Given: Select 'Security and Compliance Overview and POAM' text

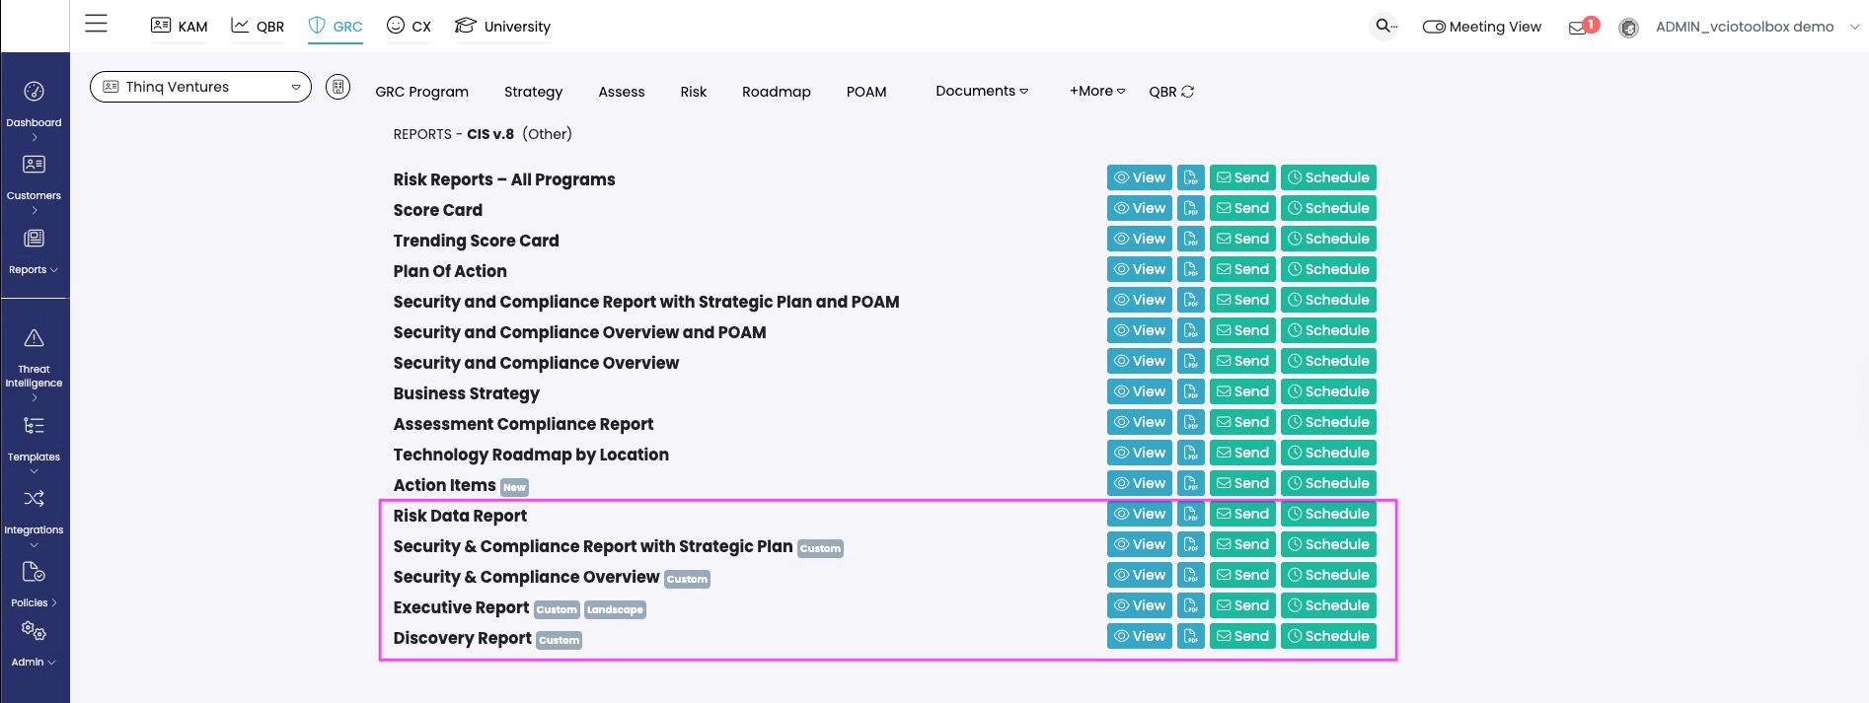Looking at the screenshot, I should click(579, 332).
